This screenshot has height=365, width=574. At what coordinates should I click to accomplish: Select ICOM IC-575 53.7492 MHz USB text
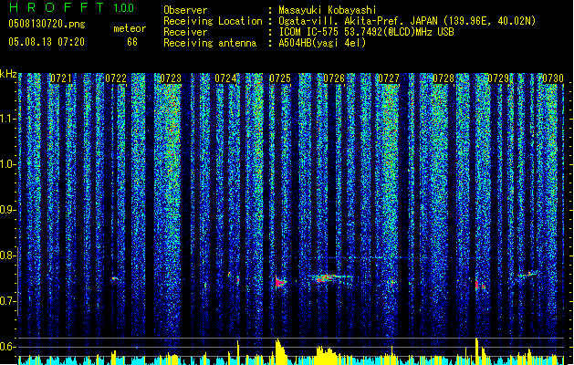point(366,32)
